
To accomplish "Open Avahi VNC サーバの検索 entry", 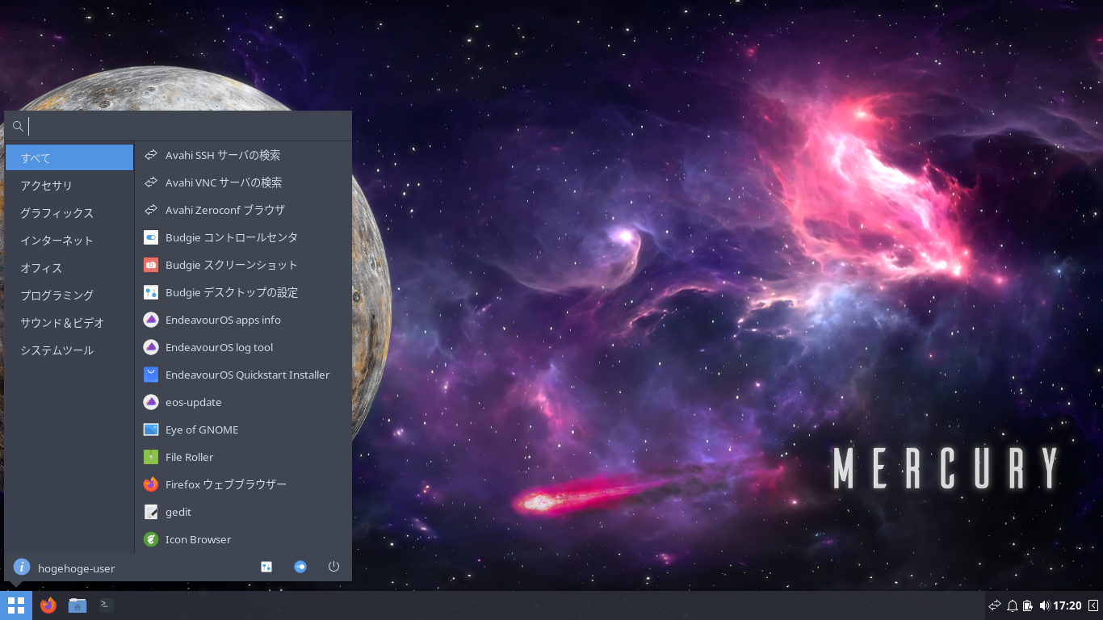I will (x=243, y=182).
